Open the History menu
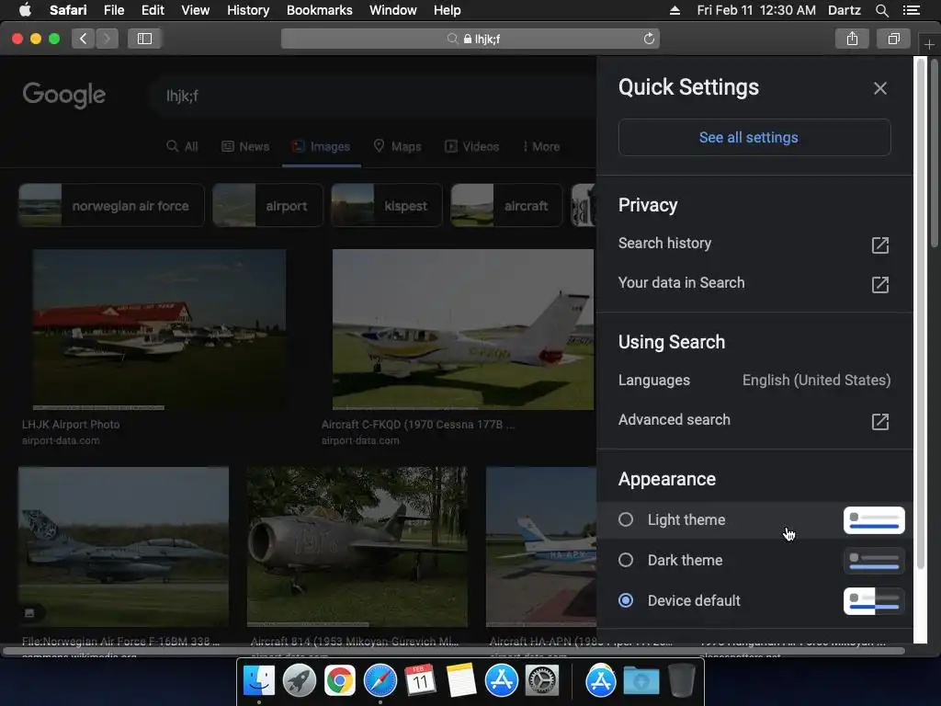941x706 pixels. point(248,10)
